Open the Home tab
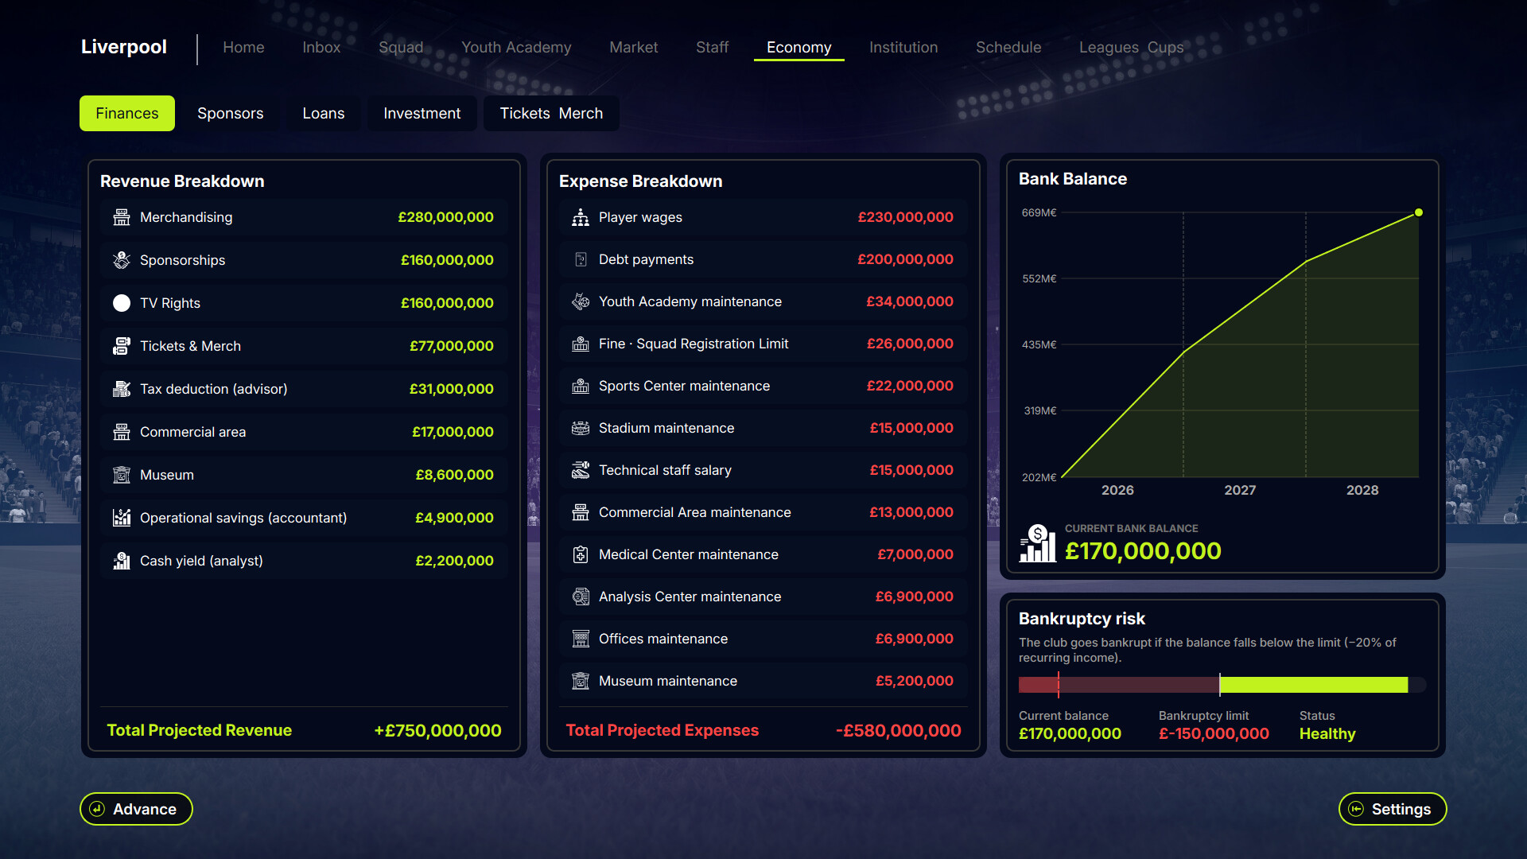Screen dimensions: 1527x859 click(x=243, y=47)
